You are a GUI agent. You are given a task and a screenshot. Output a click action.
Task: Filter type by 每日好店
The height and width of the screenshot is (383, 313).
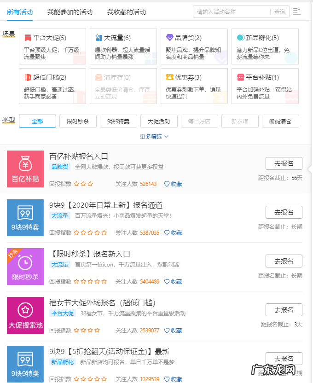click(x=199, y=121)
